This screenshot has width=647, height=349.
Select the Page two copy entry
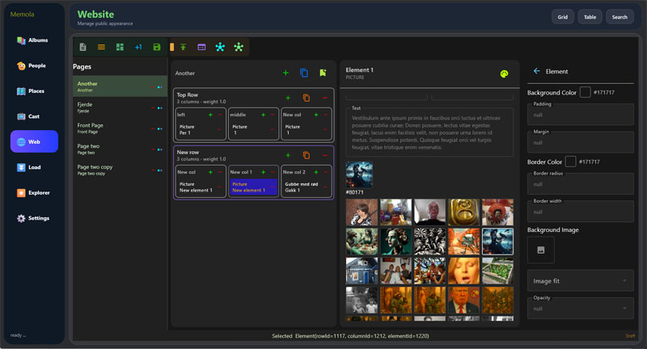120,170
